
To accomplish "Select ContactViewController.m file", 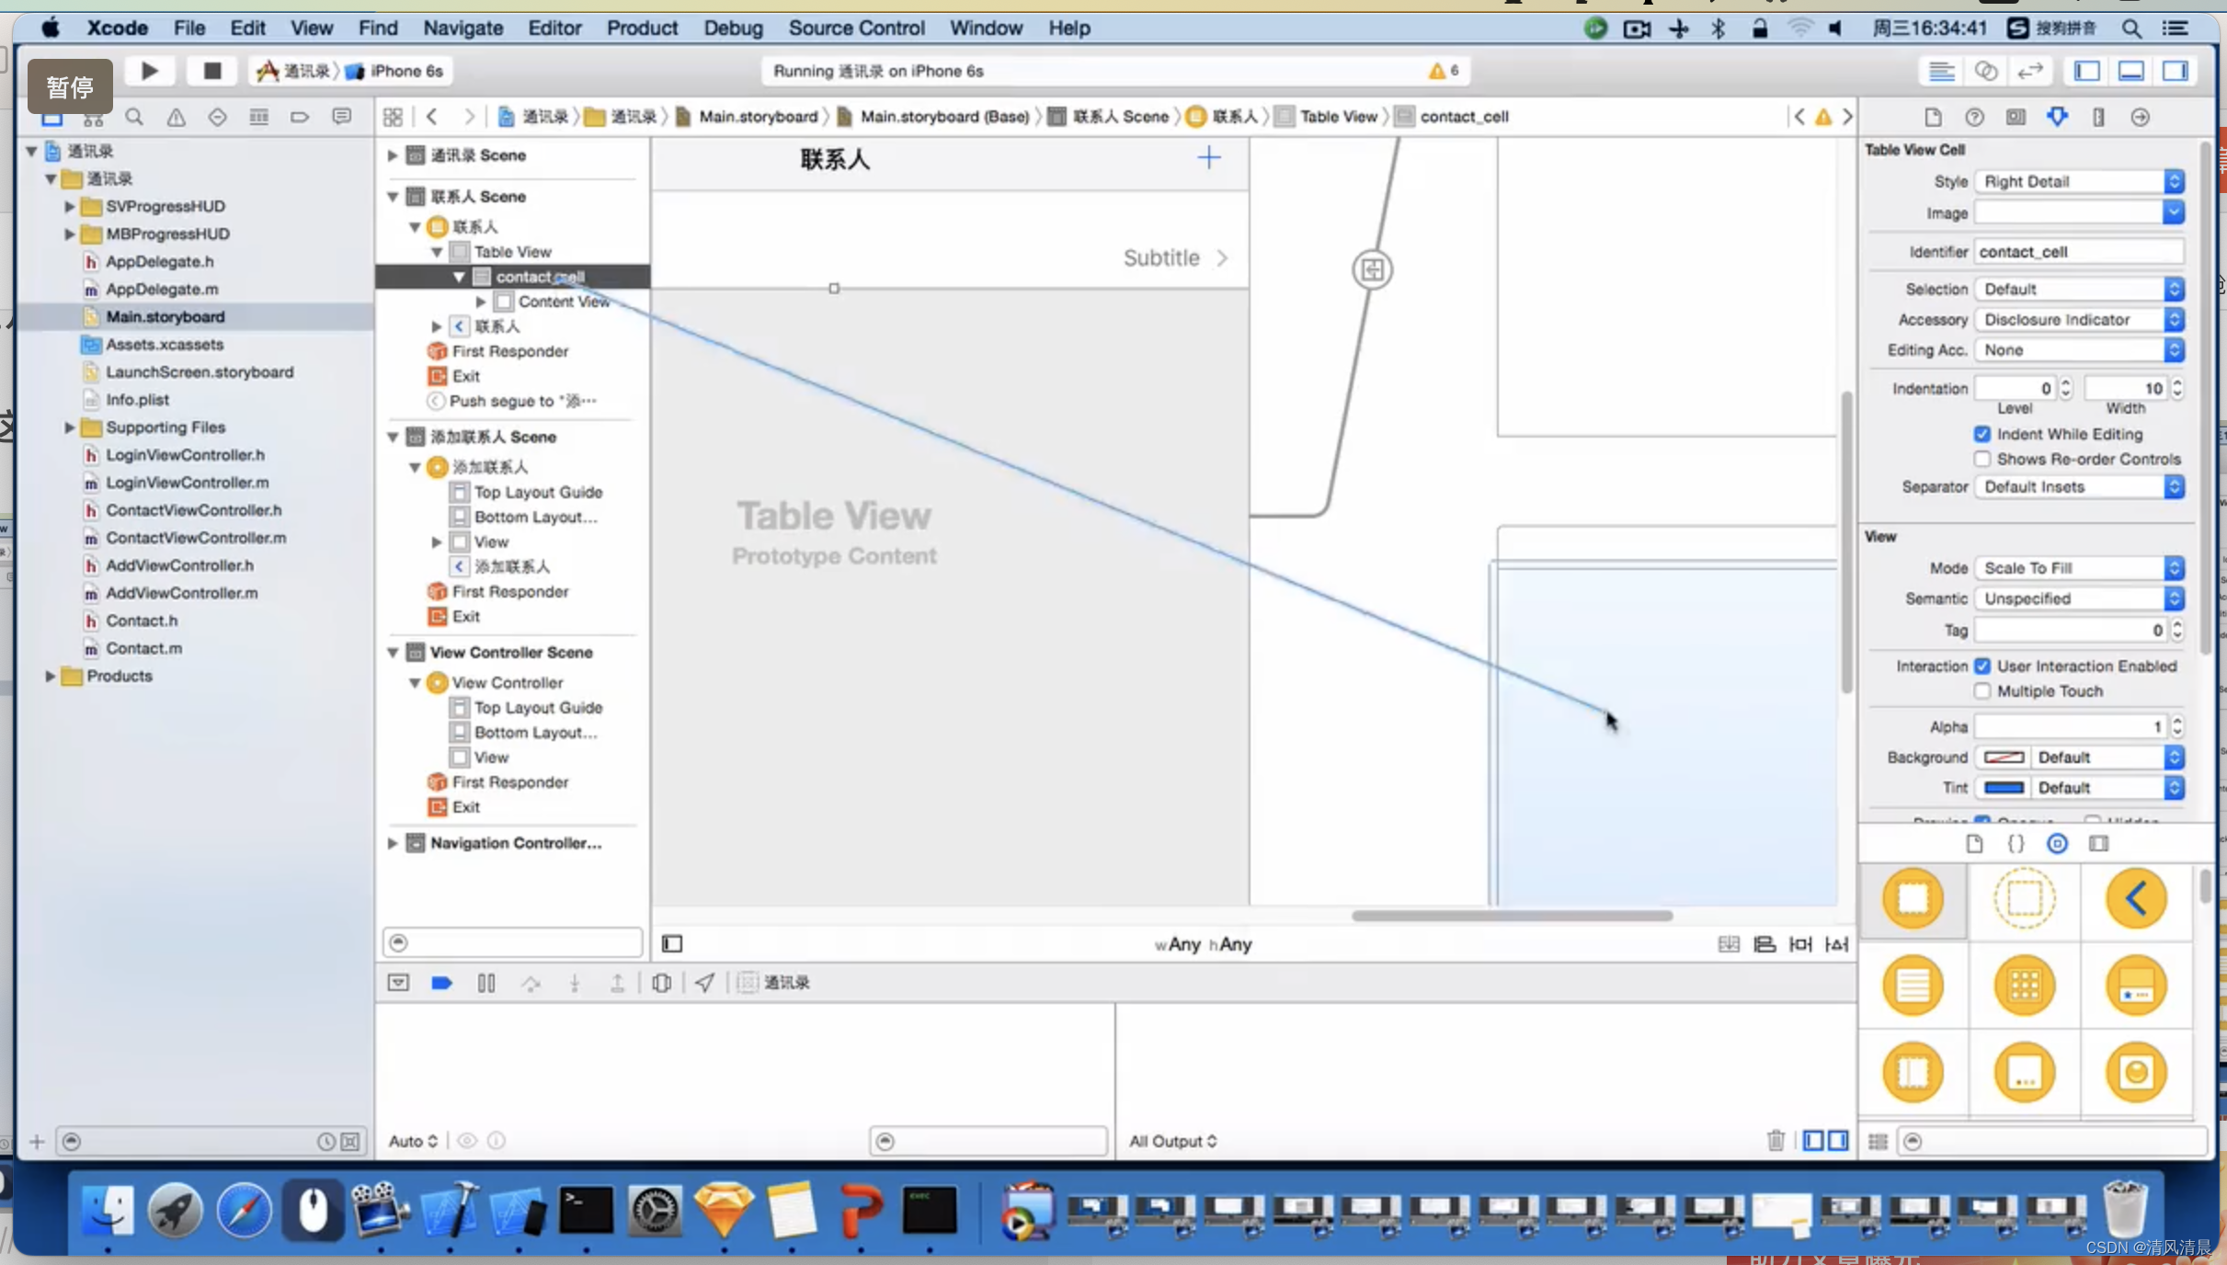I will pos(196,537).
